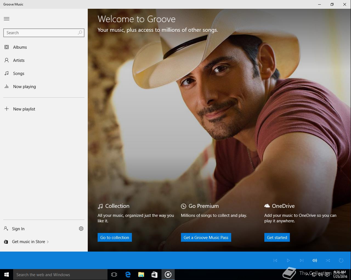The image size is (351, 280).
Task: Click the OneDrive Get started button
Action: [277, 237]
